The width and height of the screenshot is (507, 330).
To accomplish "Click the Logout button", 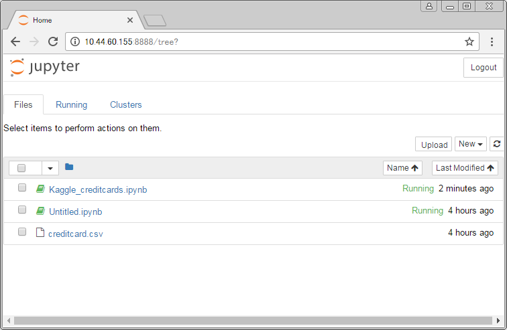I will (x=484, y=68).
